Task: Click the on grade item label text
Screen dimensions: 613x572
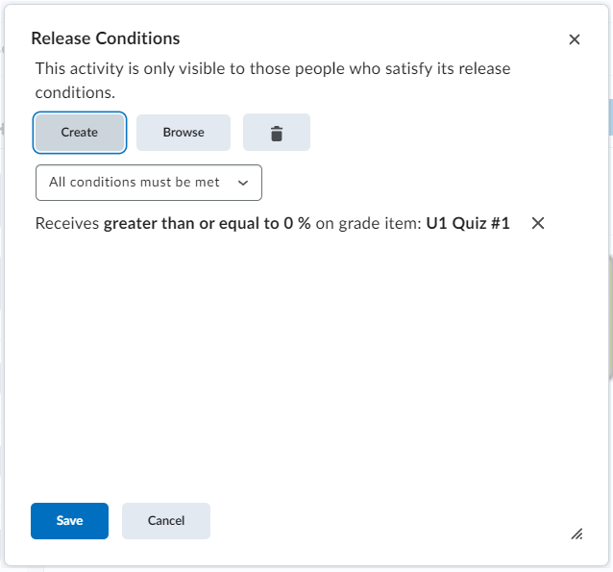Action: pyautogui.click(x=368, y=223)
